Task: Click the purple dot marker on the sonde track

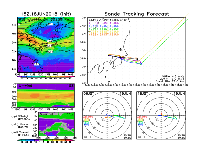Action: point(140,62)
